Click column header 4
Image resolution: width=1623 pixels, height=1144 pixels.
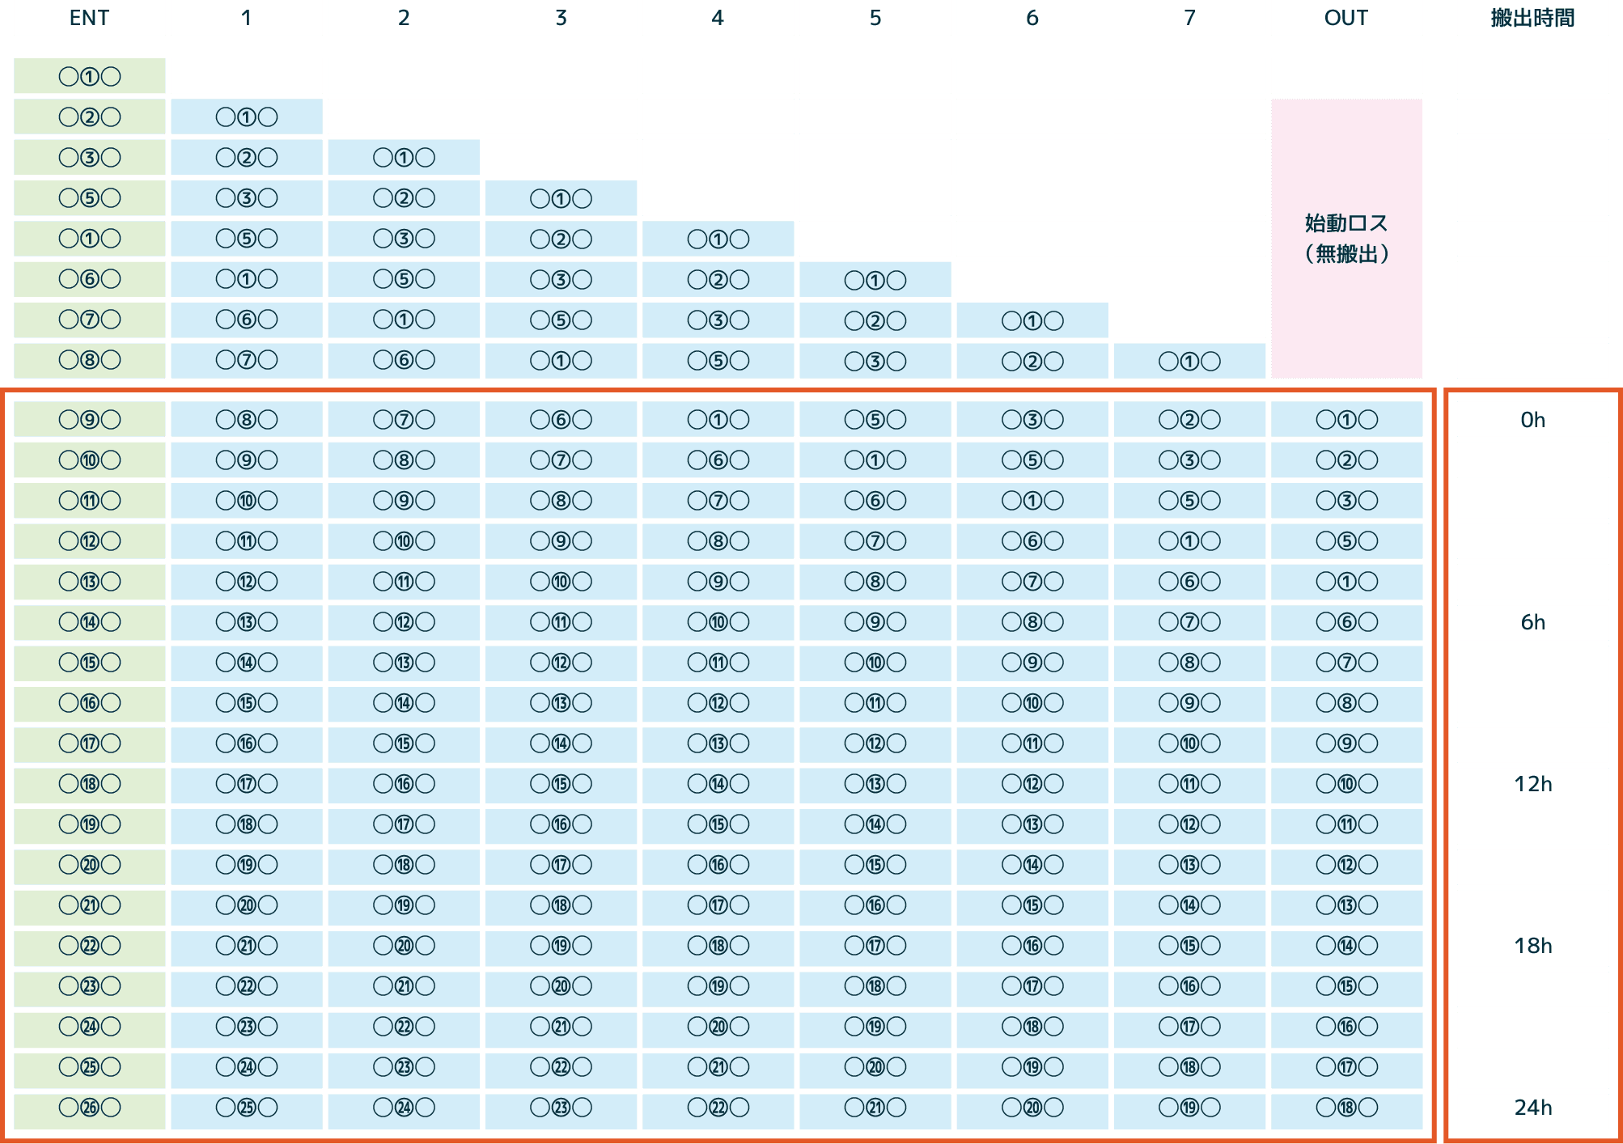pos(718,18)
